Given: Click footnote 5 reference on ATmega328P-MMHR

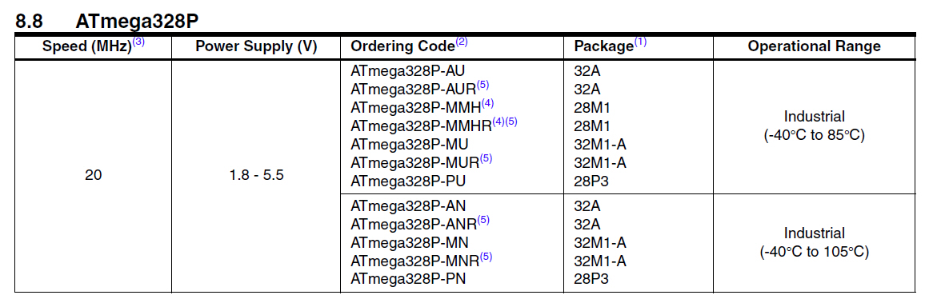Looking at the screenshot, I should (511, 122).
